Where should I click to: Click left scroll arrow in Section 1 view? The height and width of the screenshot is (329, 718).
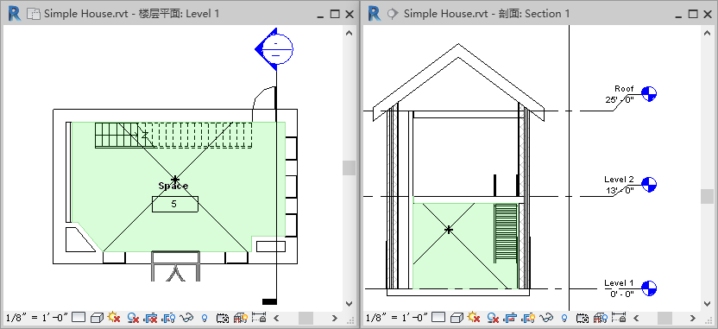(636, 318)
